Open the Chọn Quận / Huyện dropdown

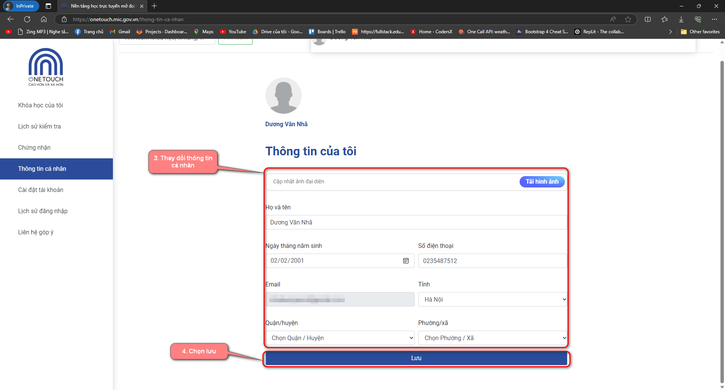click(340, 338)
